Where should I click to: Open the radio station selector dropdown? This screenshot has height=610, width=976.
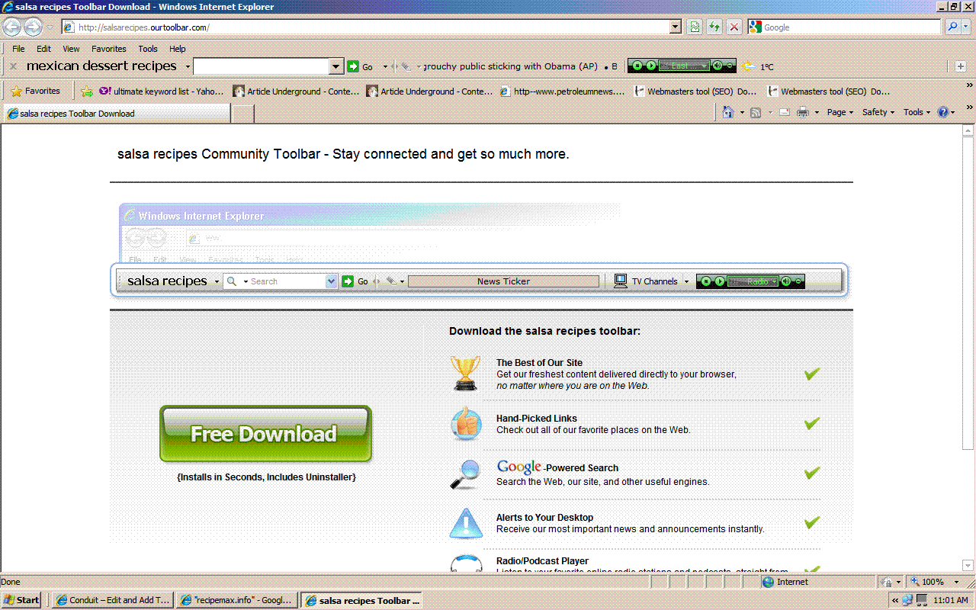tap(704, 66)
